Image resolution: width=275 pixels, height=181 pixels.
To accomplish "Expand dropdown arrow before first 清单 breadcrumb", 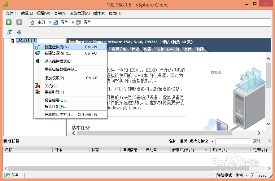I will pos(50,22).
